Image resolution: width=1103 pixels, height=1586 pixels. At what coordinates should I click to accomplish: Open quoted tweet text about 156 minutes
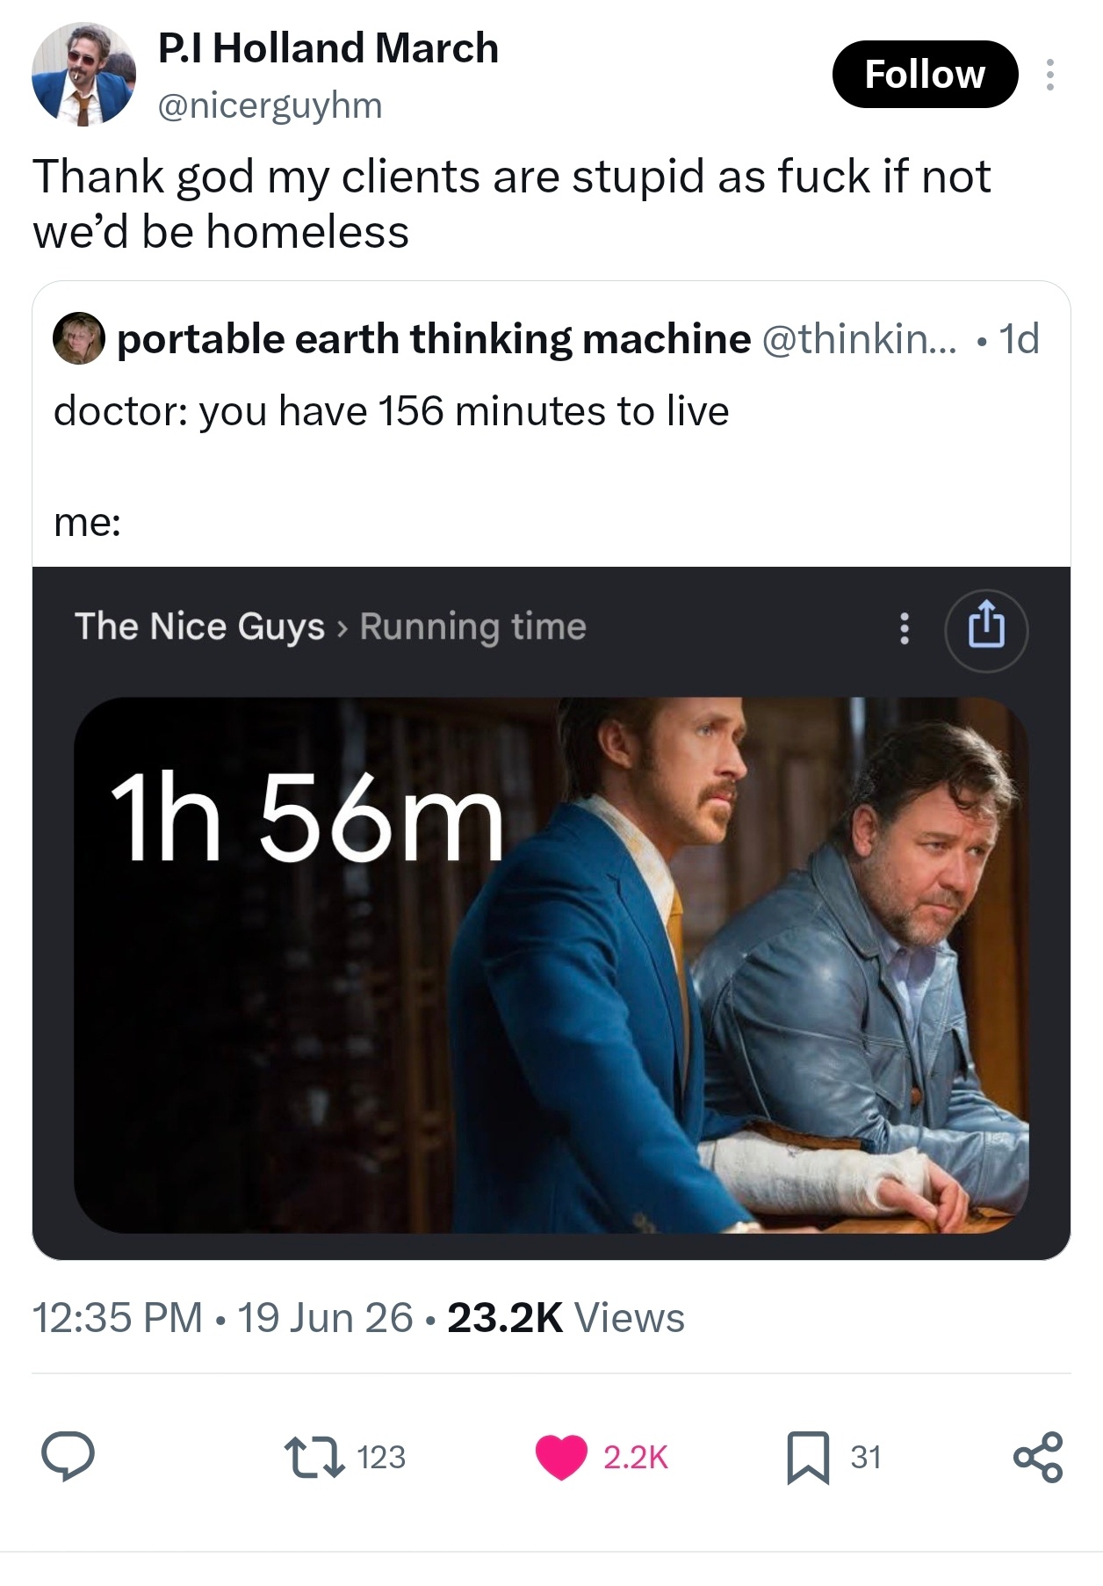coord(391,411)
